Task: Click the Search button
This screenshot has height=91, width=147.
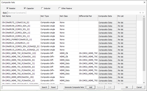Action: click(x=44, y=87)
